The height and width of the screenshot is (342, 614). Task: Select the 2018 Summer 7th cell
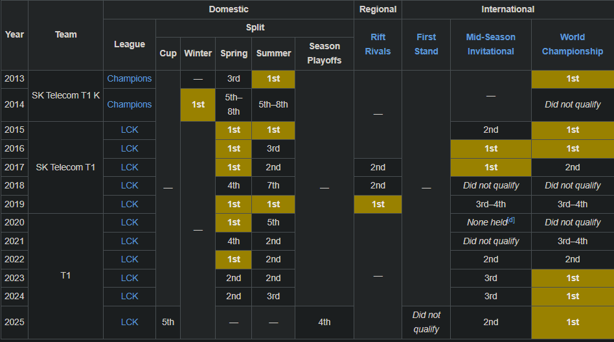273,186
